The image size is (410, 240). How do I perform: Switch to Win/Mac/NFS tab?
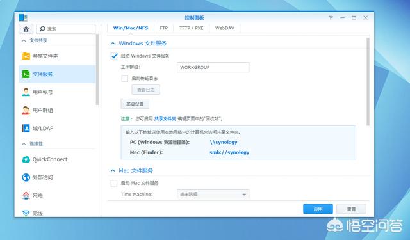coord(131,28)
